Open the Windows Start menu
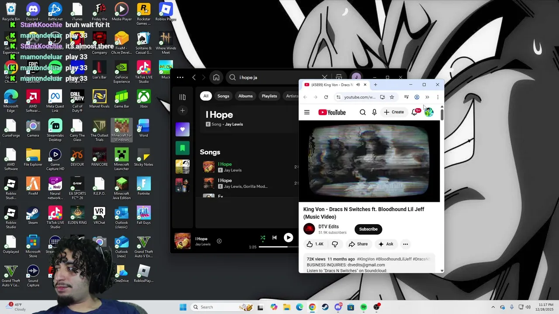Screen dimensions: 559x314 point(183,307)
